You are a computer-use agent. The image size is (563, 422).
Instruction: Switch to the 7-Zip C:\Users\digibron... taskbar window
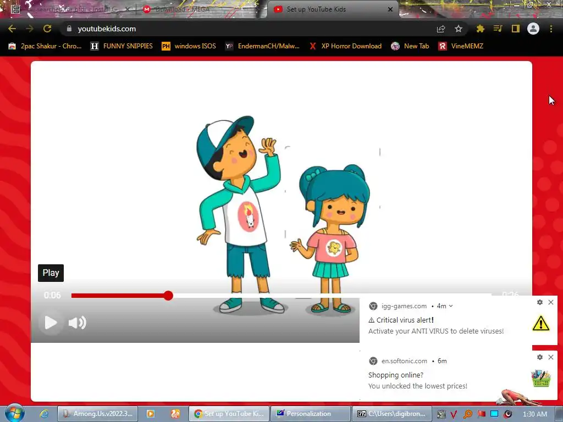(x=391, y=414)
